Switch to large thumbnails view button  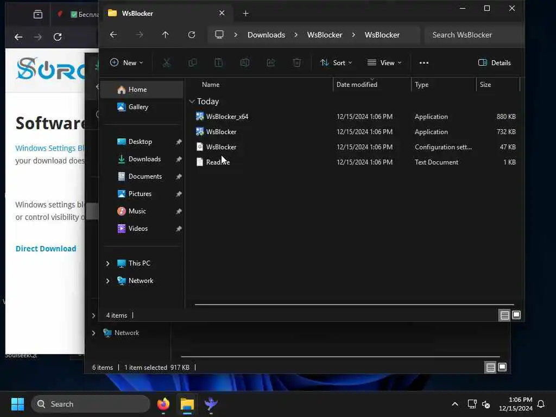[516, 315]
